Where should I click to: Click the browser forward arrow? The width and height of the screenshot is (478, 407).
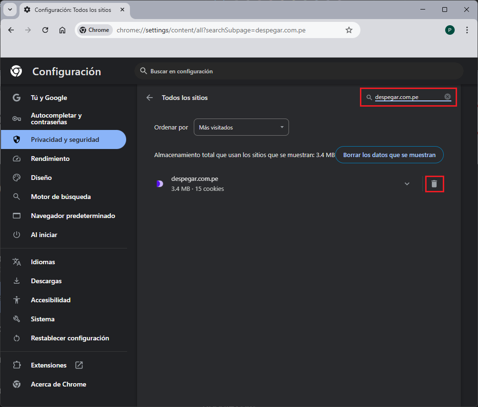click(x=28, y=30)
